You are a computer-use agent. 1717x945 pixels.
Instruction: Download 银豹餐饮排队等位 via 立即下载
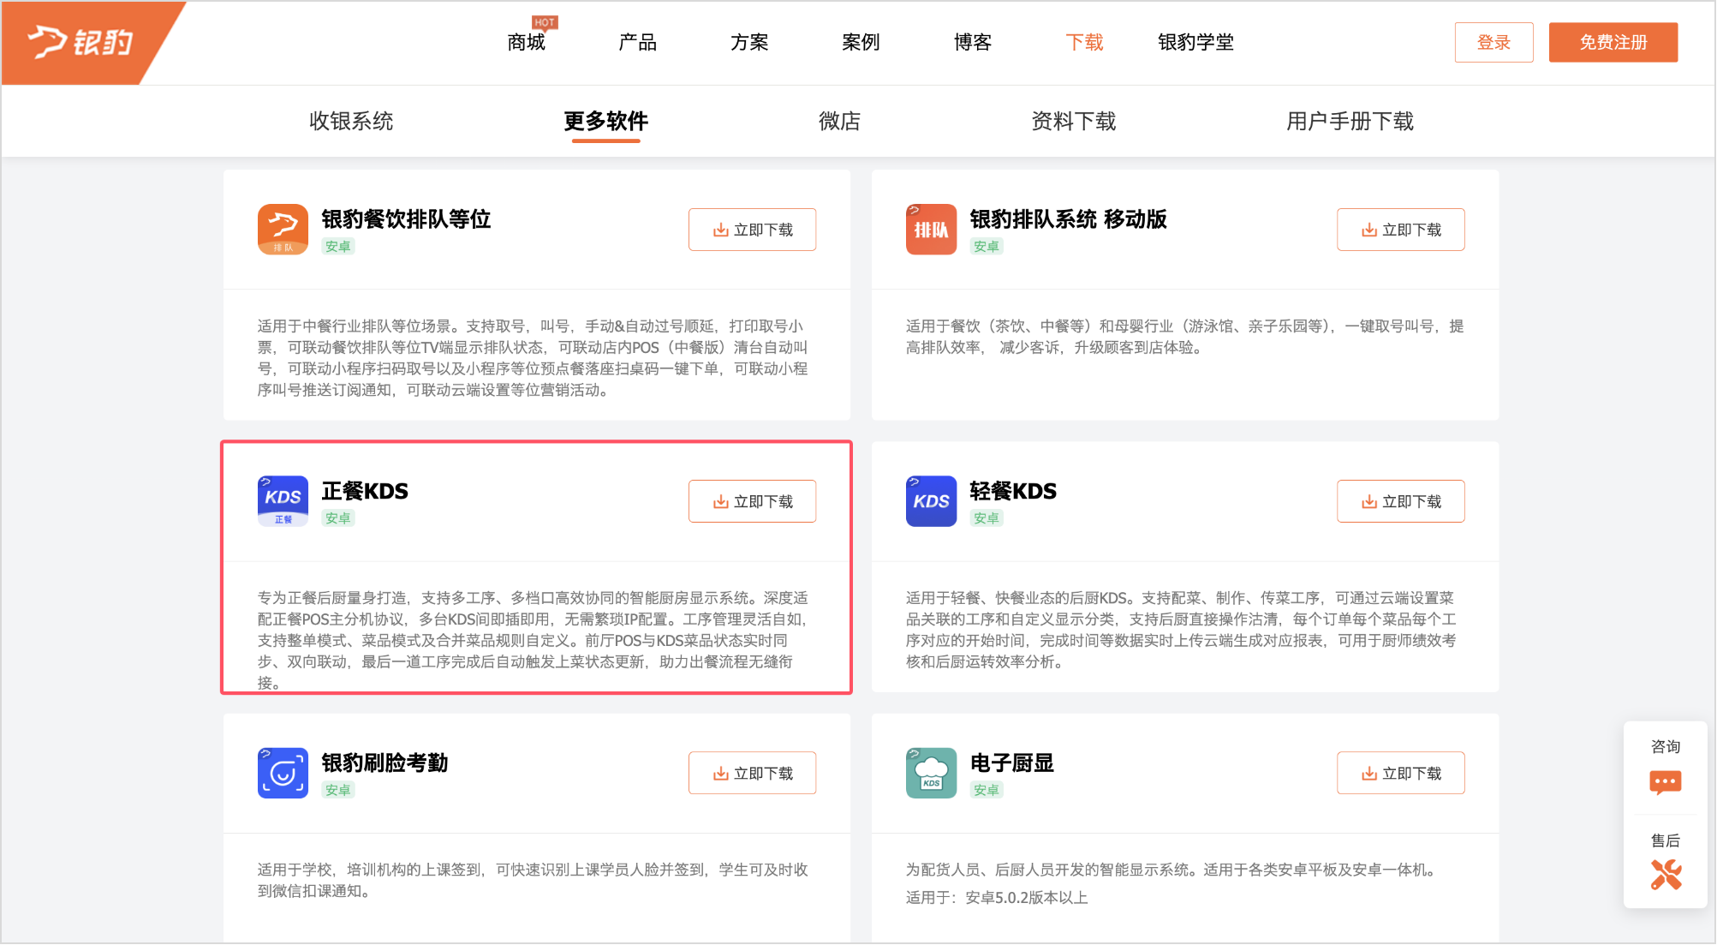coord(752,230)
